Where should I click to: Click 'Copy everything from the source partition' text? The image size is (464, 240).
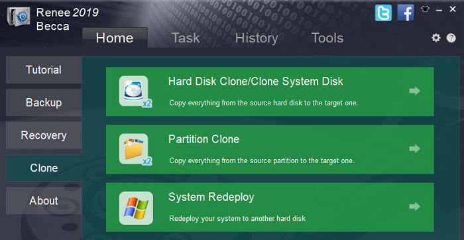[x=262, y=161]
